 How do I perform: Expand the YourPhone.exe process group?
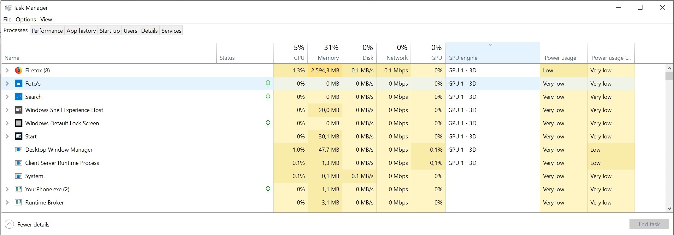7,189
